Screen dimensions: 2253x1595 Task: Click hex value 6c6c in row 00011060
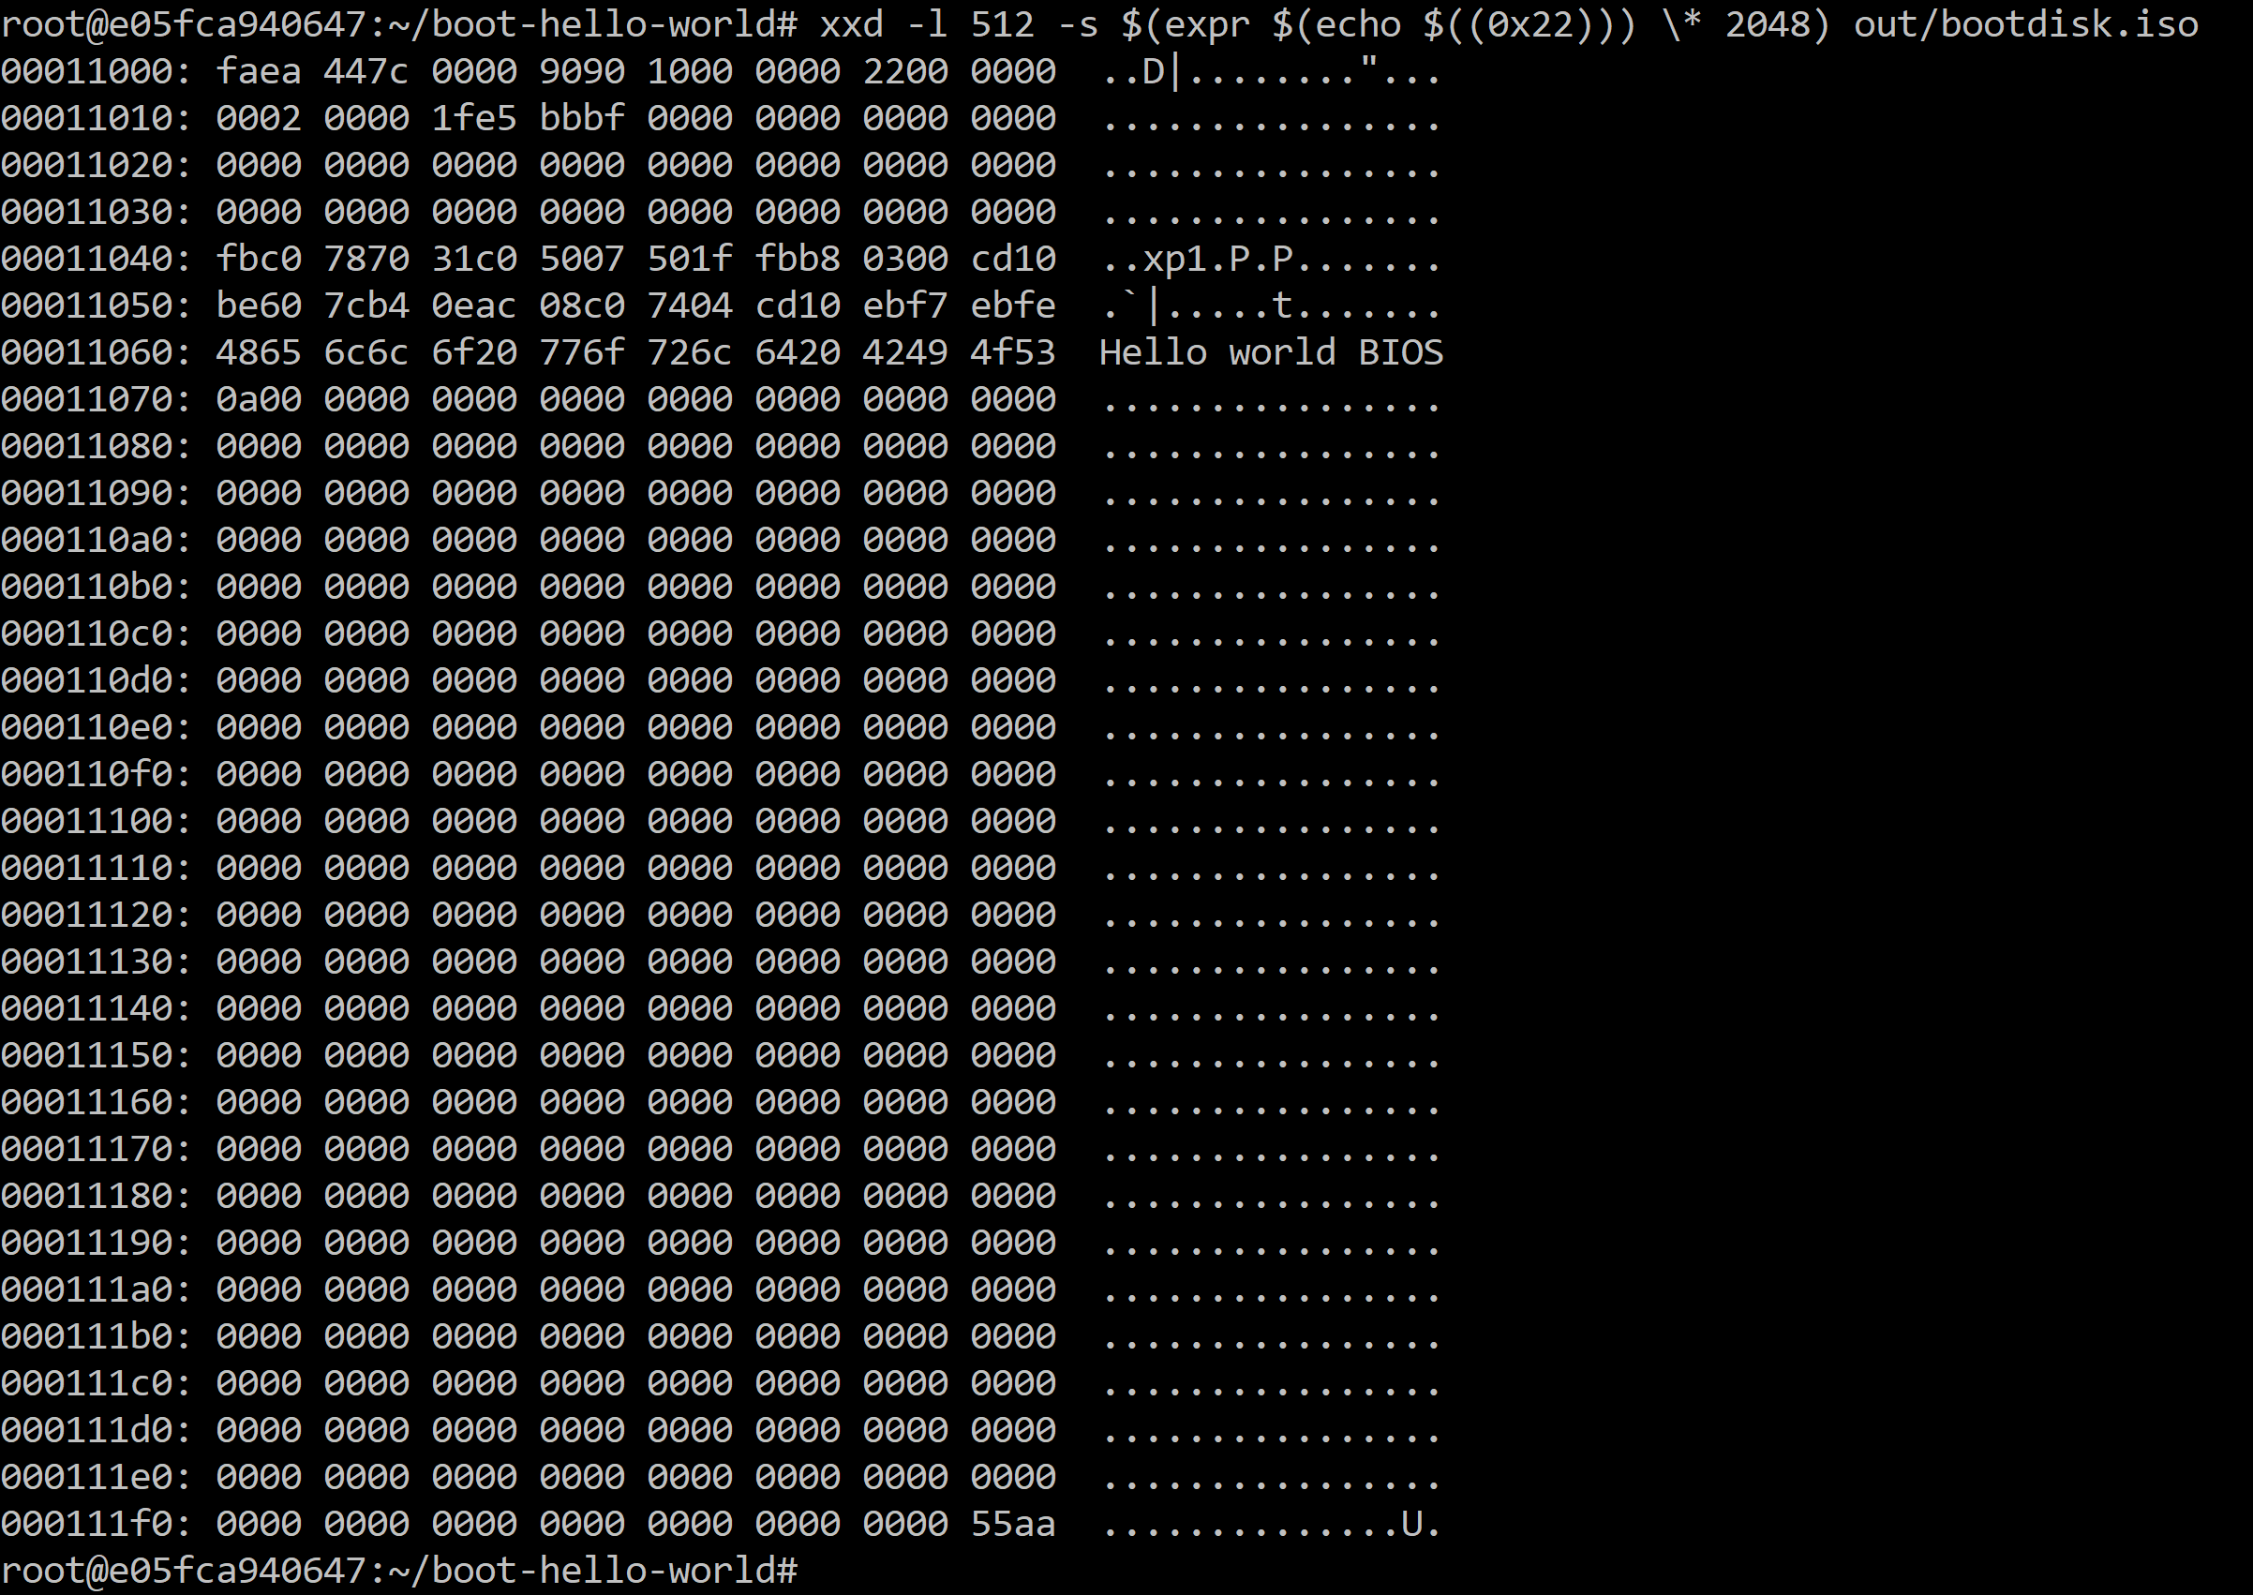click(x=366, y=352)
